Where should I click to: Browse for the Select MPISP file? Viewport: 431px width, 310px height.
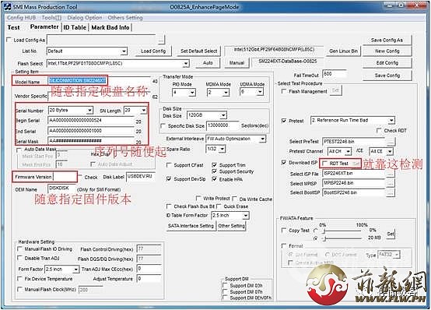click(x=391, y=183)
